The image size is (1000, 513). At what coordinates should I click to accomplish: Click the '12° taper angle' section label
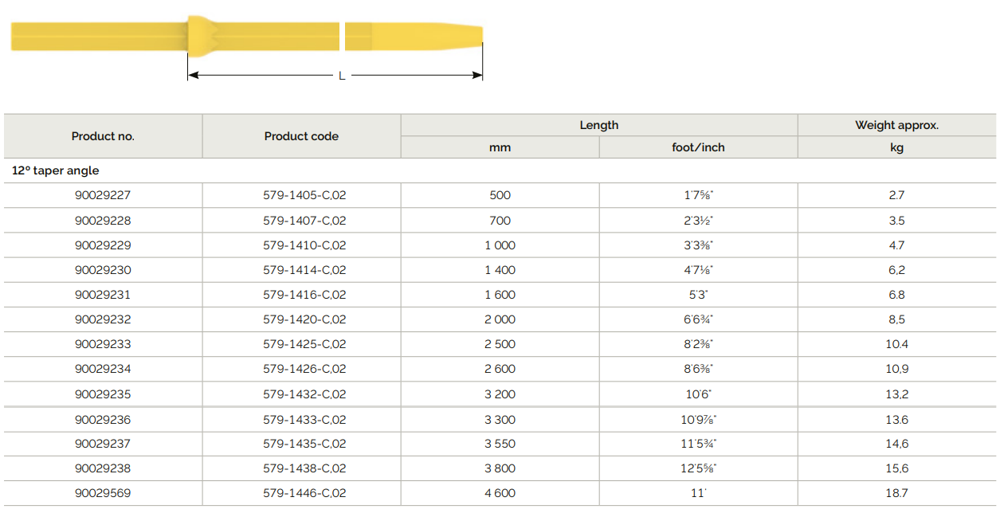coord(56,170)
